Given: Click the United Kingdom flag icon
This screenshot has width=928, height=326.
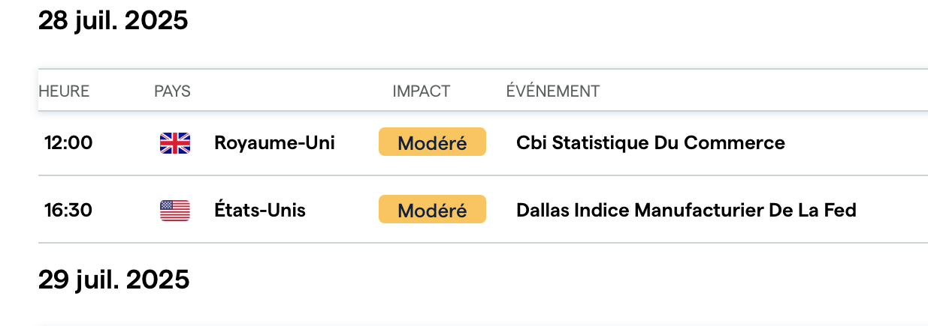Looking at the screenshot, I should 175,143.
